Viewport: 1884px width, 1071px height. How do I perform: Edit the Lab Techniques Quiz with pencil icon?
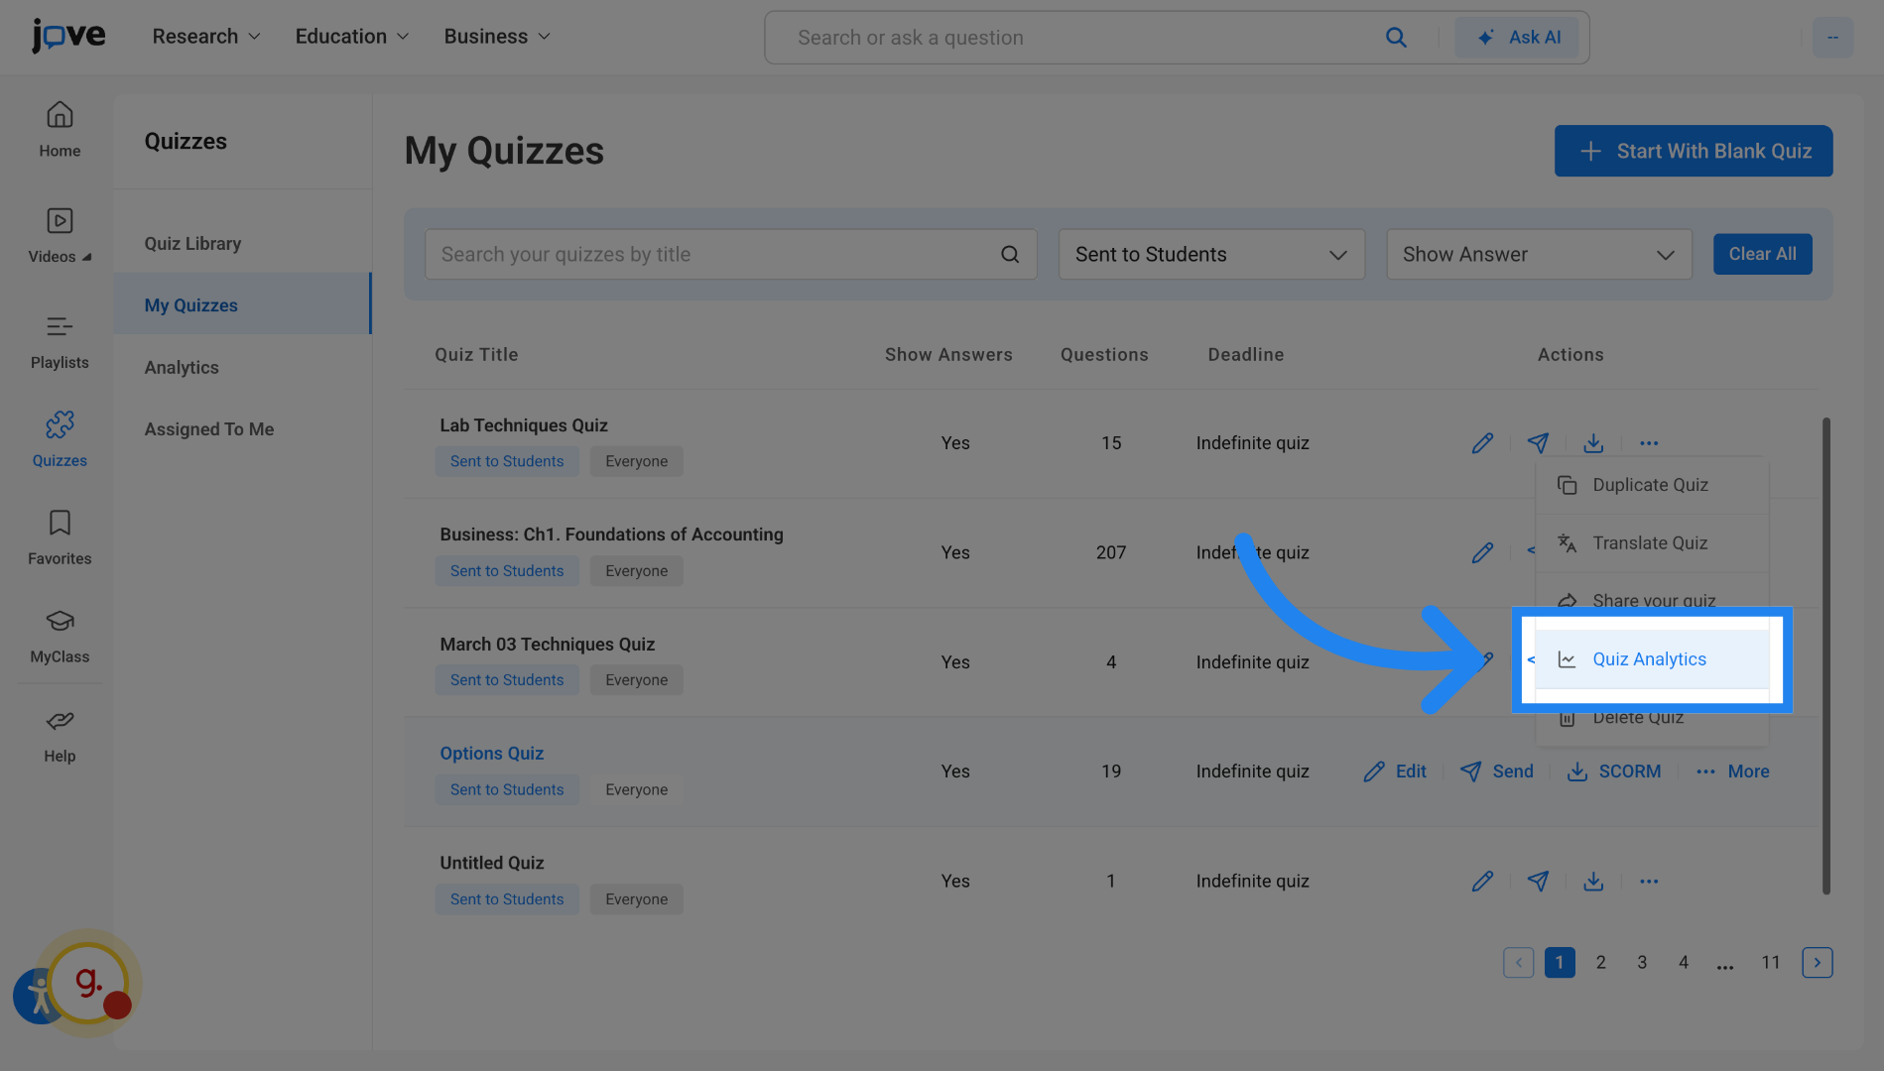(1482, 443)
